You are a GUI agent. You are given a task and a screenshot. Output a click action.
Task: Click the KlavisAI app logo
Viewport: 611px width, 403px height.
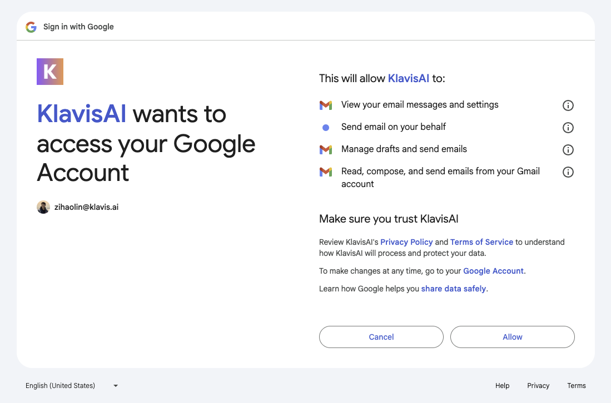pyautogui.click(x=50, y=72)
